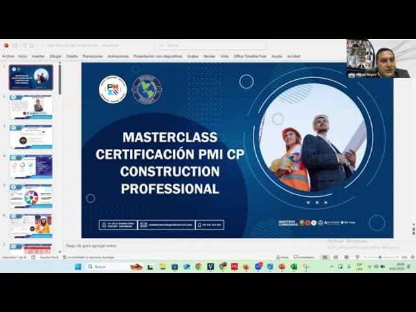This screenshot has width=416, height=312.
Task: Click the PowerPoint app icon in title bar
Action: tap(6, 45)
